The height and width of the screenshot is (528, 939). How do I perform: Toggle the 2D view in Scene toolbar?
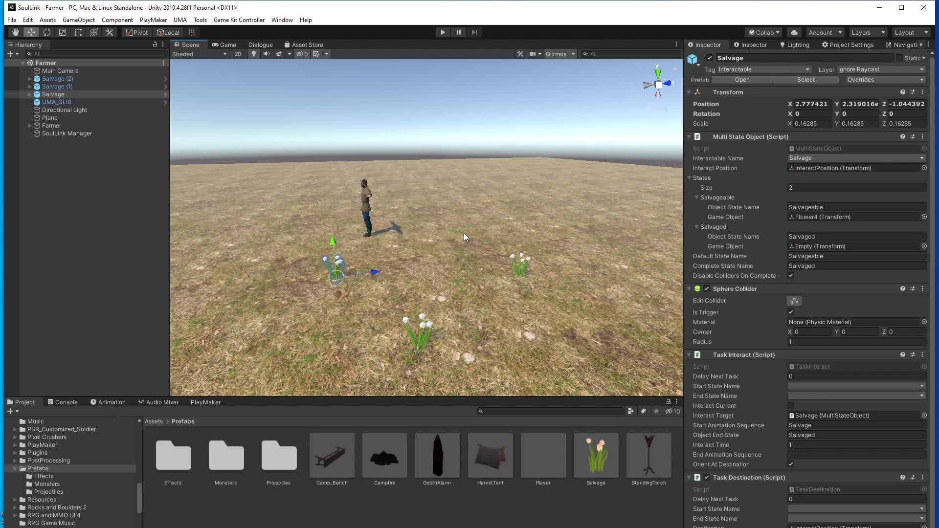[238, 54]
